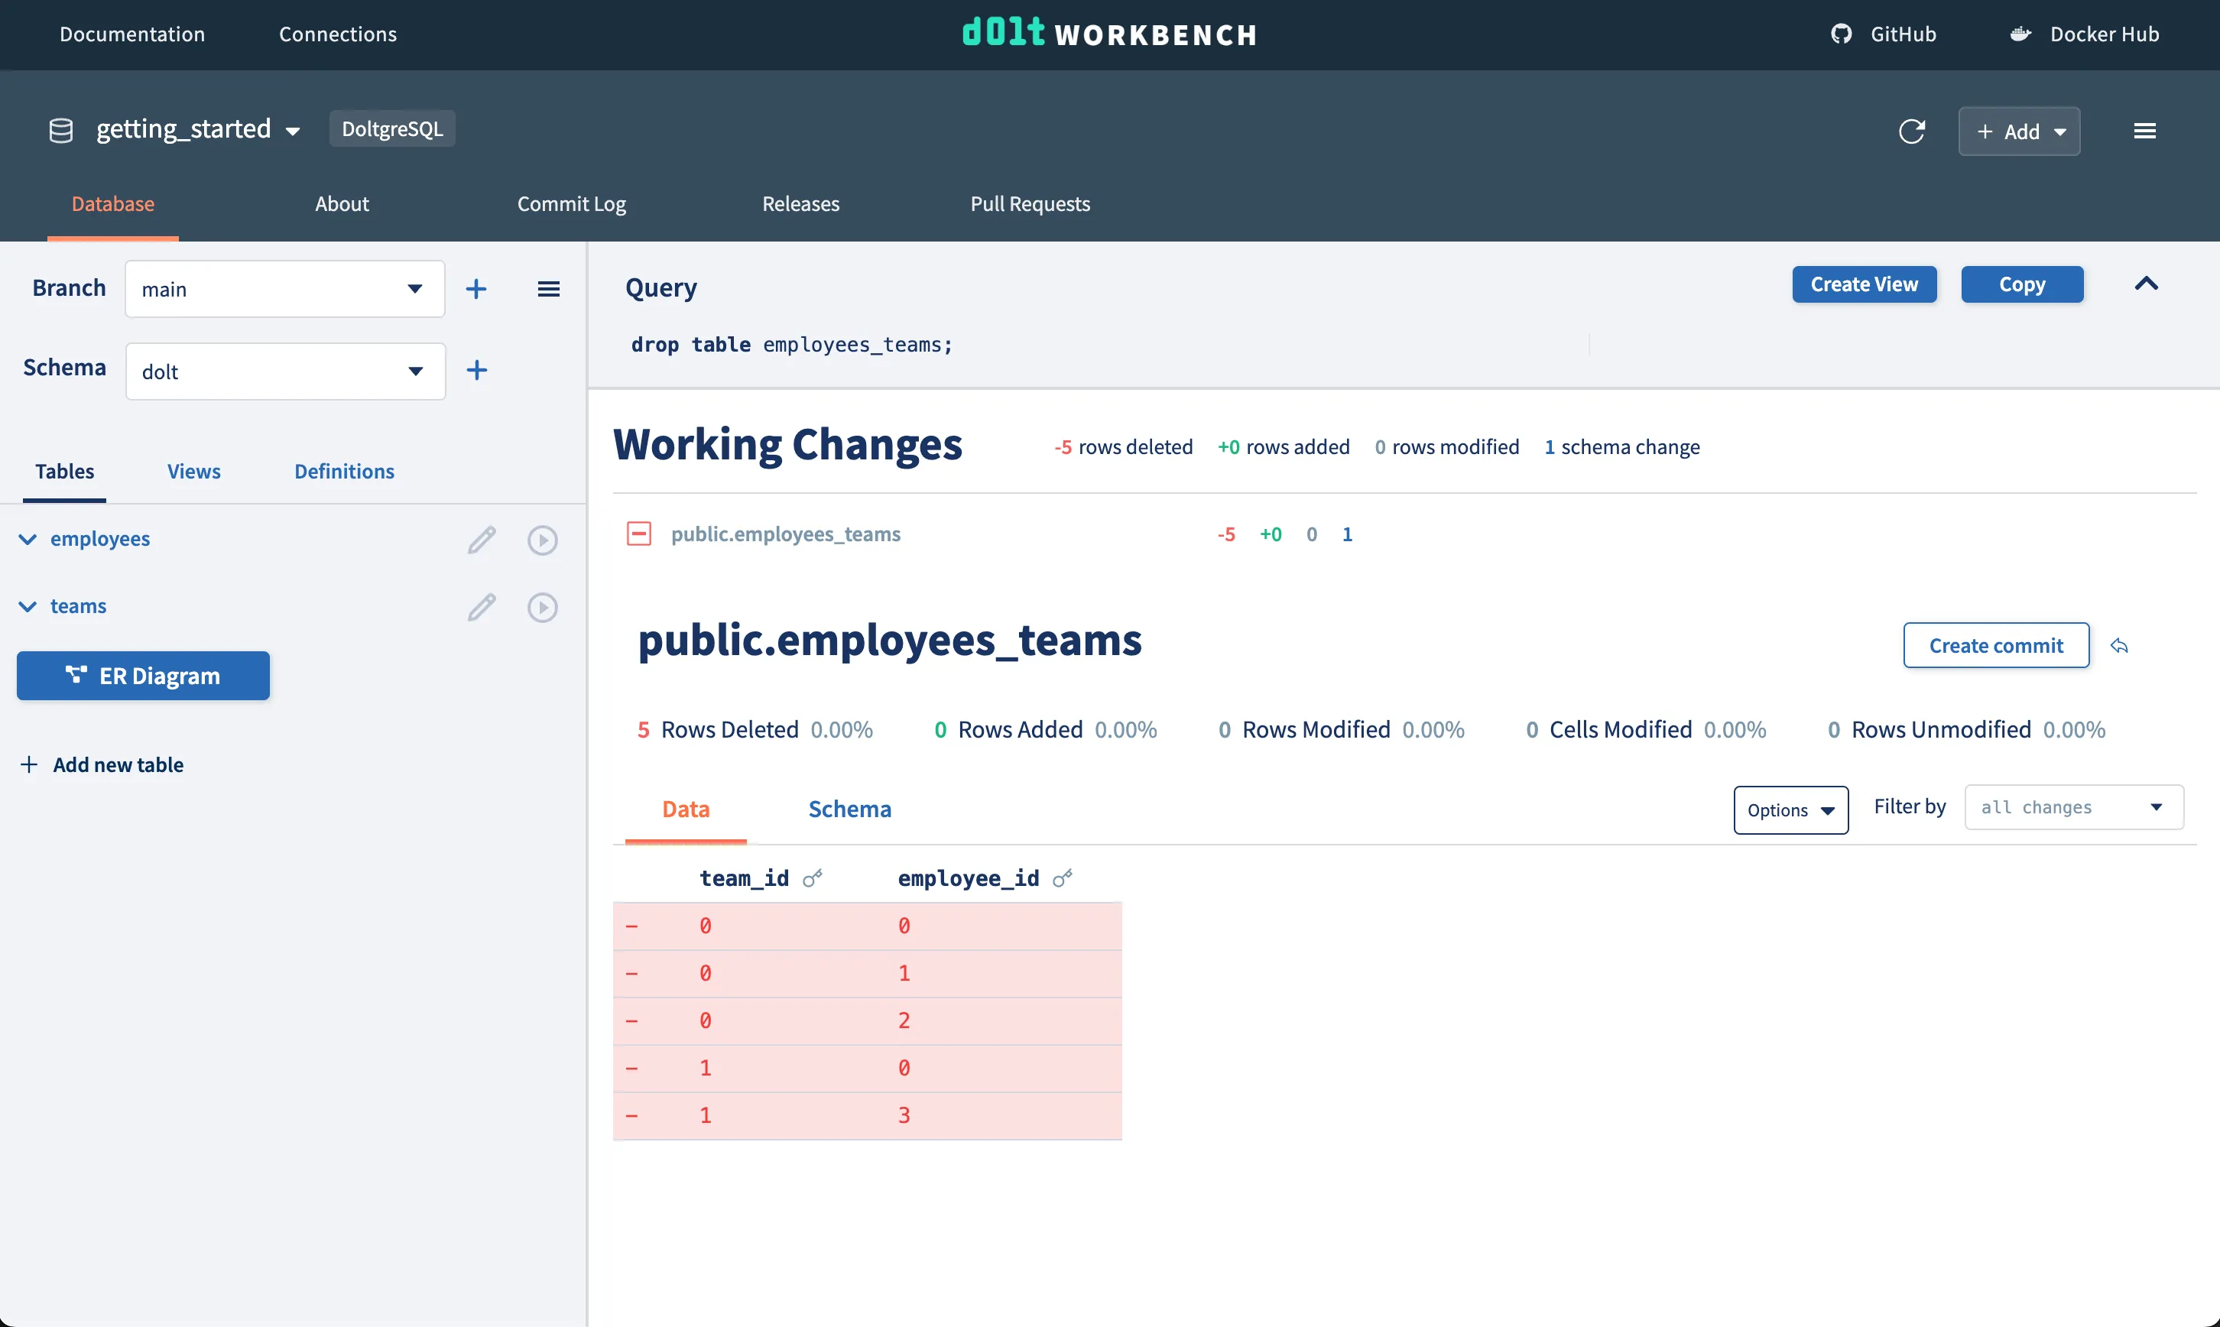Open the hamburger menu in the top-right header
The image size is (2220, 1327).
pos(2144,131)
